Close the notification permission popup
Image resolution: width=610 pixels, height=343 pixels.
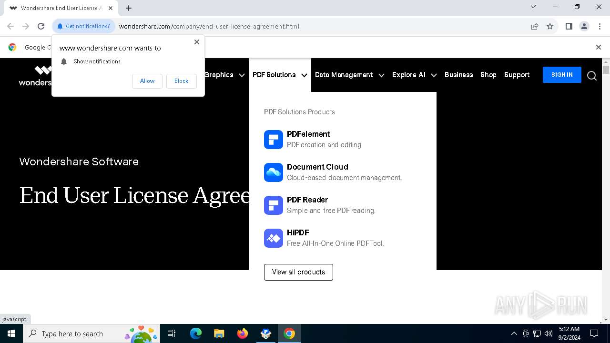point(197,42)
